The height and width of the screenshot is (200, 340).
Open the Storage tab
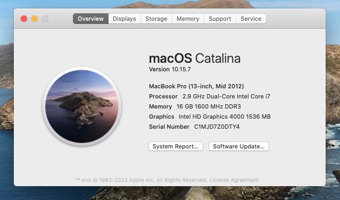[x=156, y=19]
